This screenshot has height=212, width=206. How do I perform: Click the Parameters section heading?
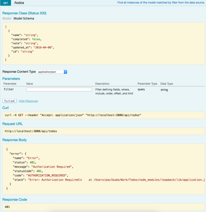pos(11,79)
